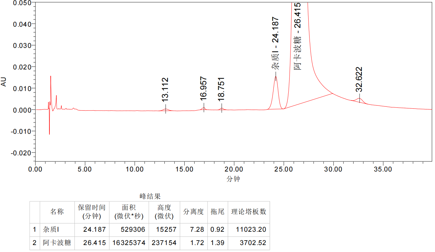Click the 分钟 x-axis title

(233, 179)
